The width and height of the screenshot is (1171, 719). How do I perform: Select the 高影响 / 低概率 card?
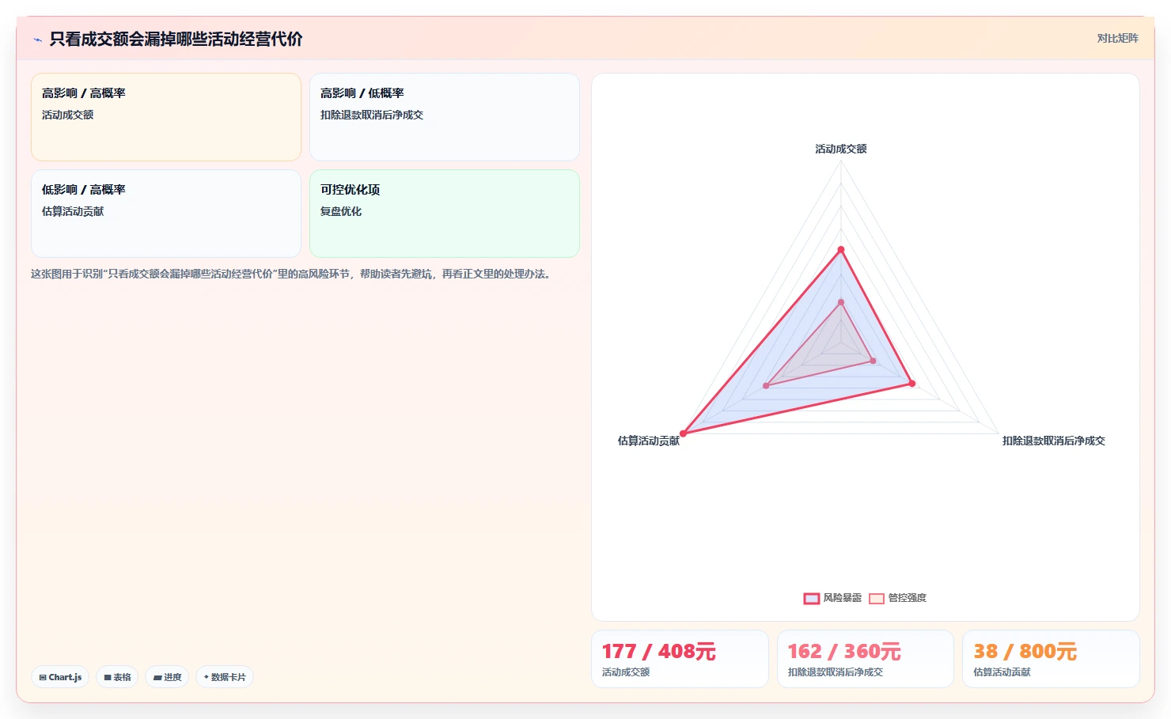(445, 117)
